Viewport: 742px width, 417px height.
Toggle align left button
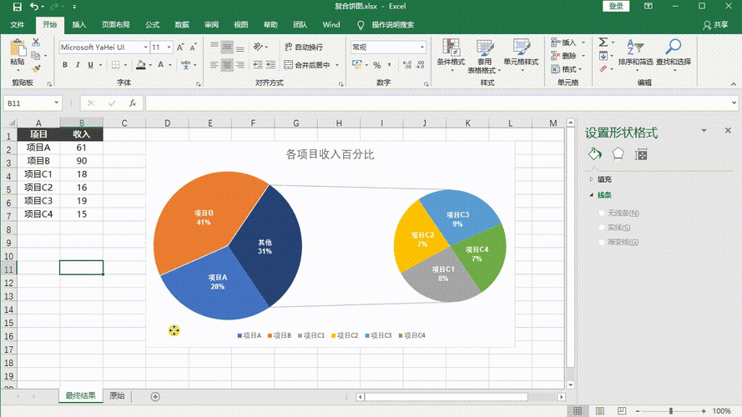pos(215,65)
